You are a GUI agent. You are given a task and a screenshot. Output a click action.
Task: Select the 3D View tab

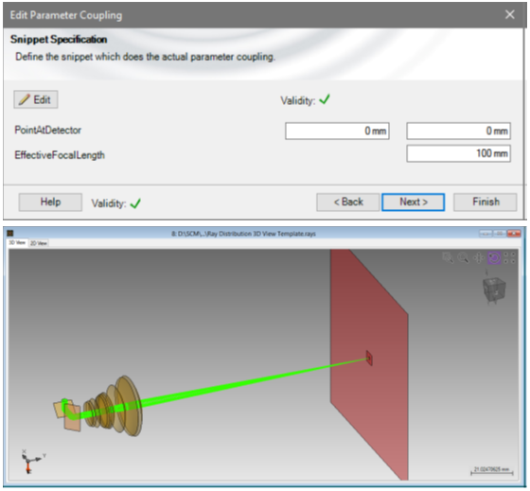point(17,242)
